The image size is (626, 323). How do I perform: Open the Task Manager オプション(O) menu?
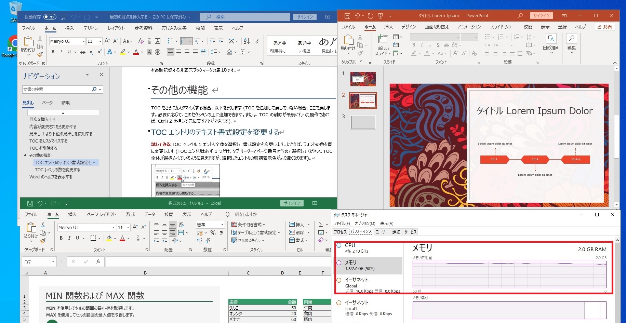(x=365, y=223)
